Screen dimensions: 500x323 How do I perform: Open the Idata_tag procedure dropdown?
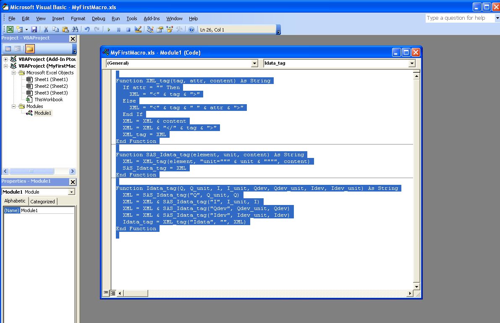pyautogui.click(x=411, y=63)
